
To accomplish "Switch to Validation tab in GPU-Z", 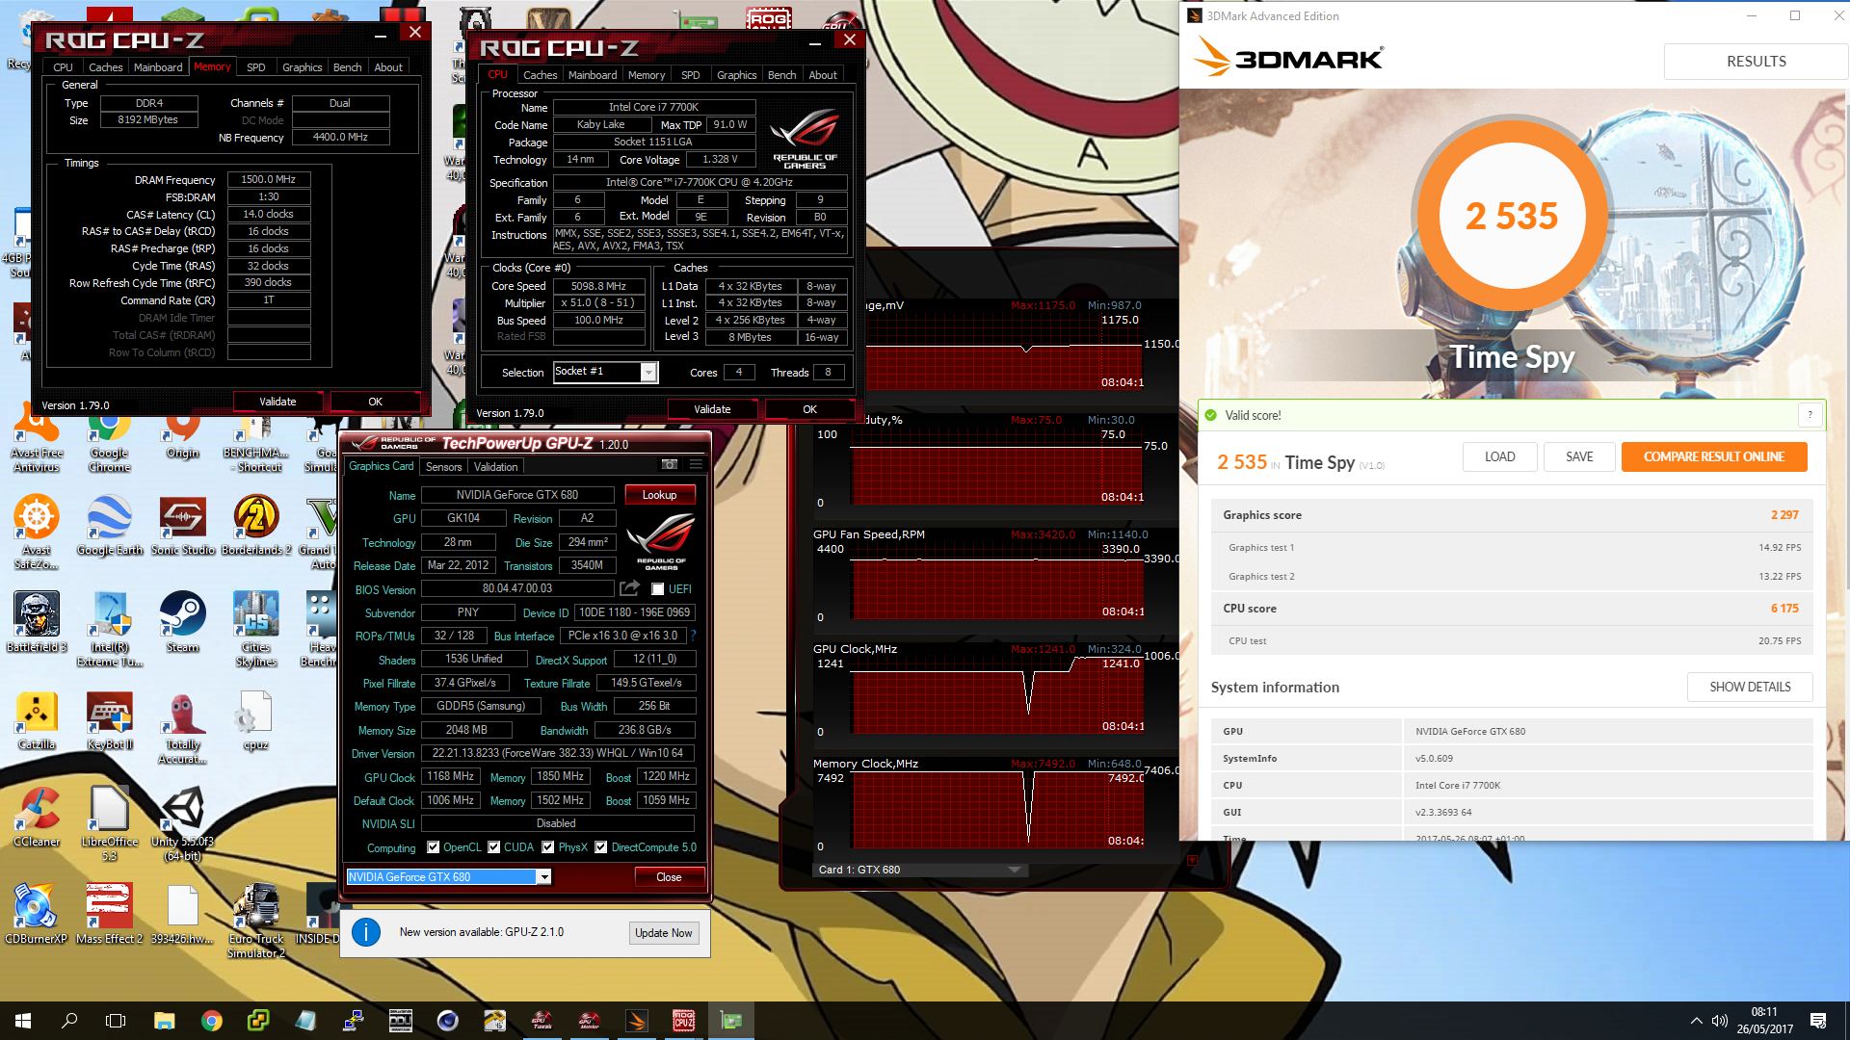I will pos(496,467).
